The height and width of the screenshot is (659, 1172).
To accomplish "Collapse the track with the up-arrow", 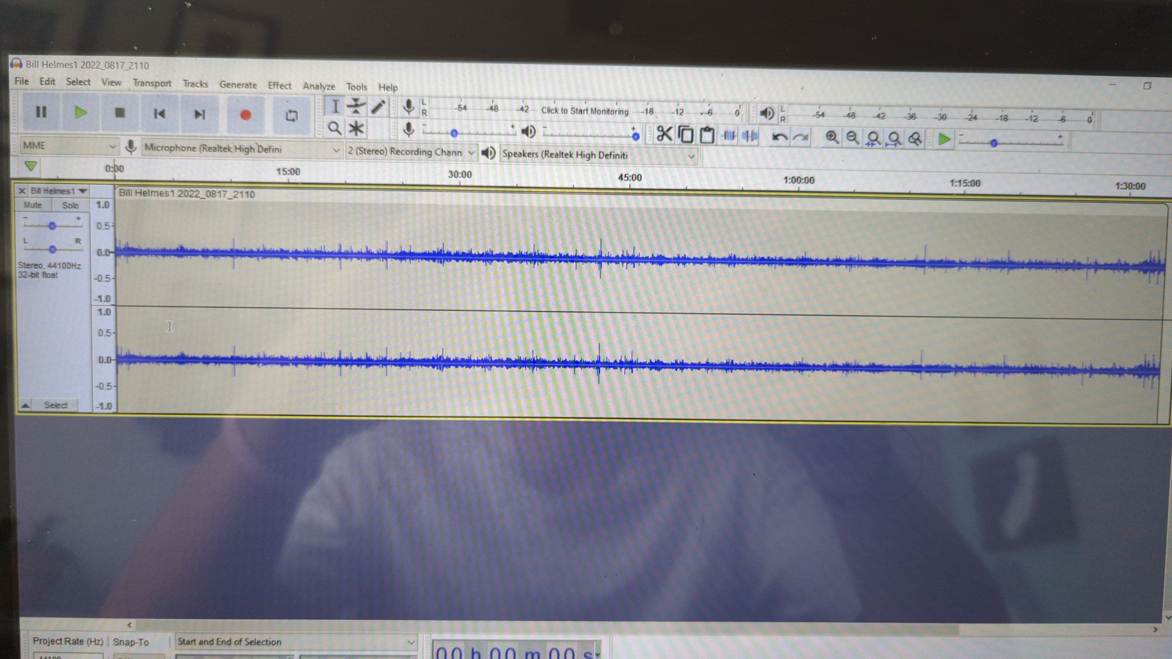I will [26, 405].
